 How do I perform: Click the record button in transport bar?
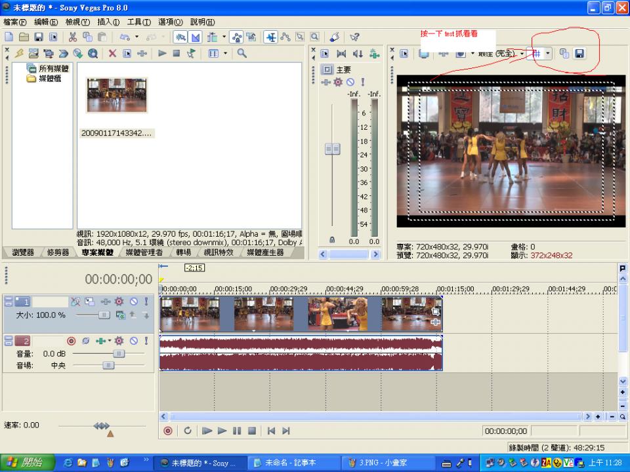coord(168,431)
